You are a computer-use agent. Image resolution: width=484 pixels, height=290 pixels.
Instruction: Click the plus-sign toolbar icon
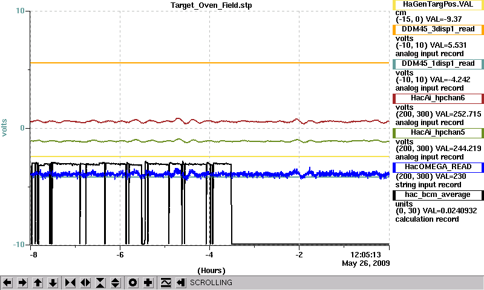[x=148, y=283]
